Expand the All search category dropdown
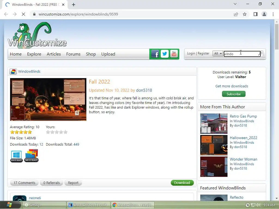279x209 pixels. [218, 54]
